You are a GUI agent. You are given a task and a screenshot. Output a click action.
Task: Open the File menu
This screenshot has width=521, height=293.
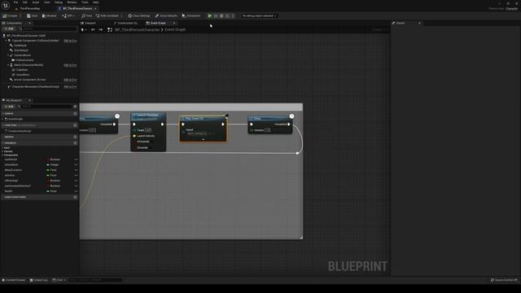(x=15, y=2)
